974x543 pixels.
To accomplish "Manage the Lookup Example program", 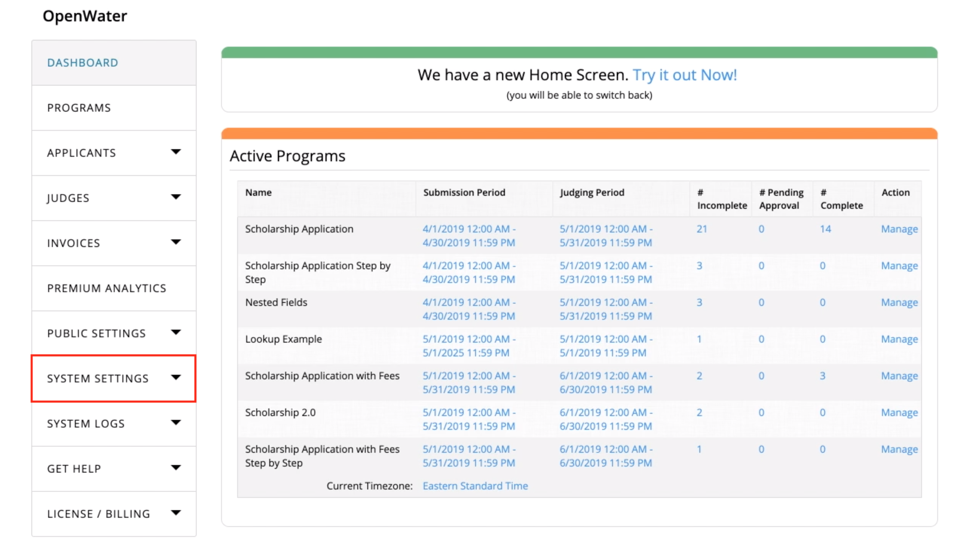I will (899, 339).
